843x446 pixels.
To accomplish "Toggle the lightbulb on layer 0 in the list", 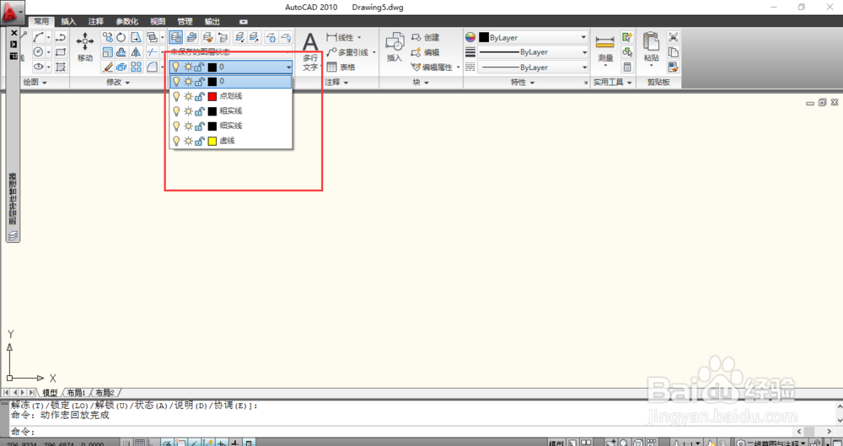I will click(x=176, y=81).
